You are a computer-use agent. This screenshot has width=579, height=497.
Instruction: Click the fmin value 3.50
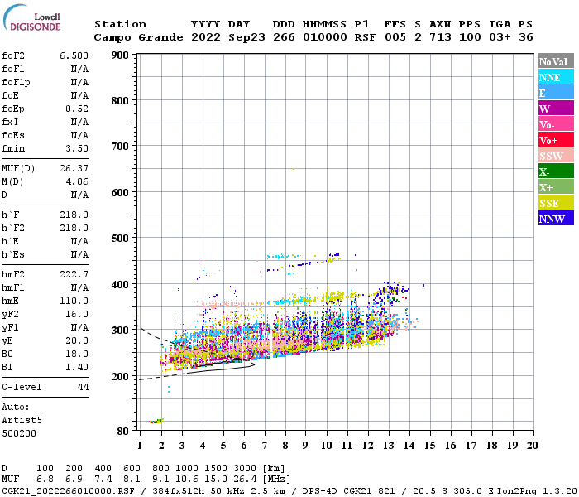[x=77, y=148]
